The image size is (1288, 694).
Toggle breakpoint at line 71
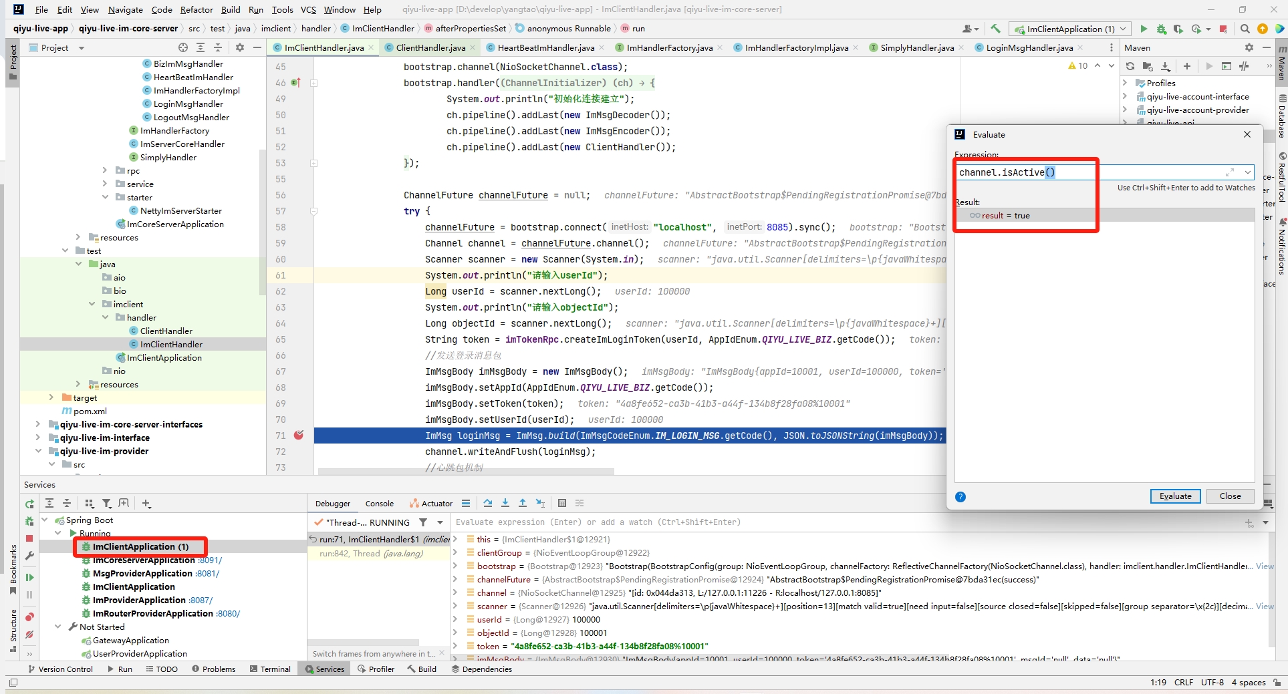point(299,435)
